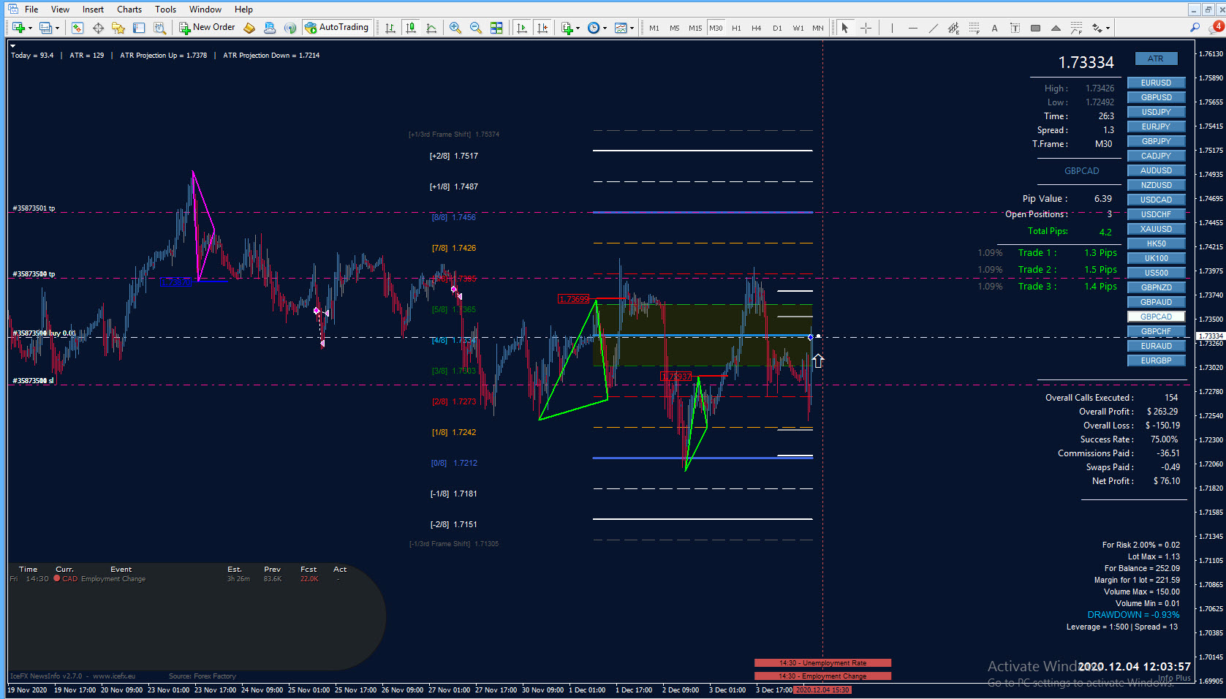This screenshot has width=1226, height=699.
Task: Toggle candlestick chart display mode
Action: click(411, 28)
